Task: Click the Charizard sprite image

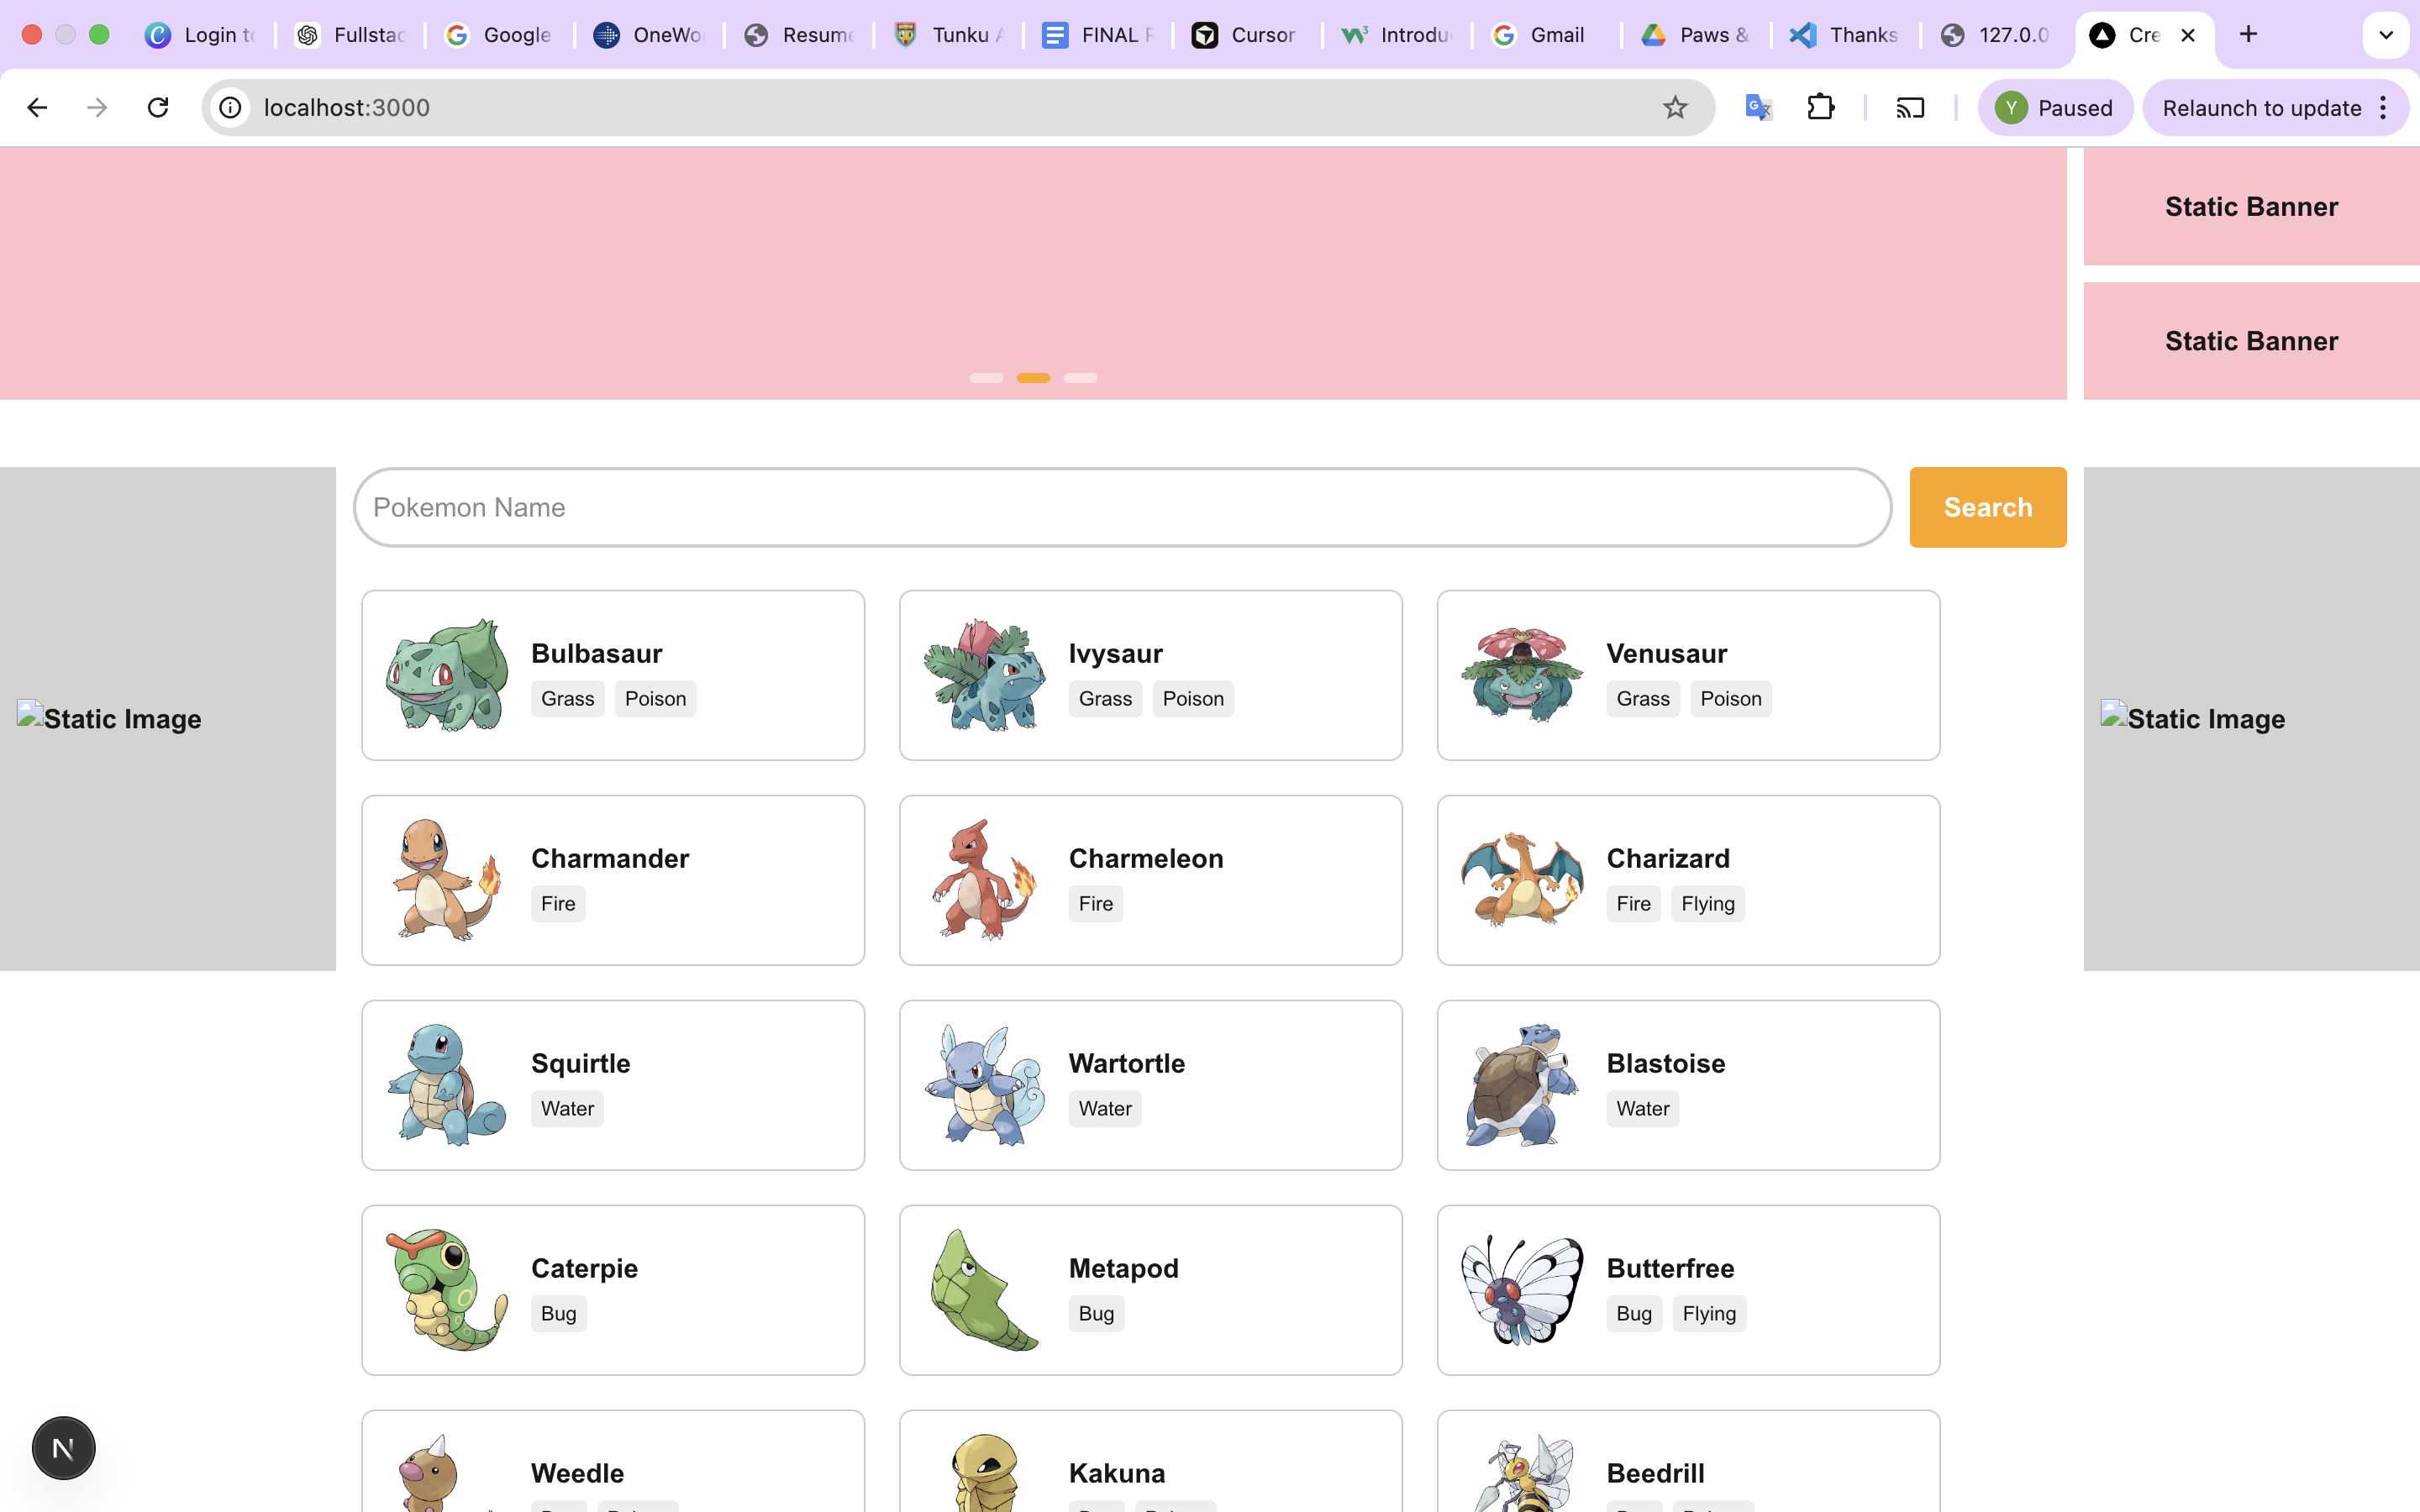Action: (1522, 880)
